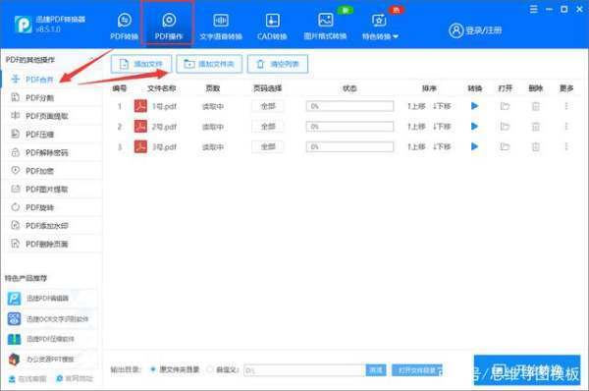This screenshot has height=391, width=589.
Task: Switch to 文字语音转换 tab
Action: 221,27
